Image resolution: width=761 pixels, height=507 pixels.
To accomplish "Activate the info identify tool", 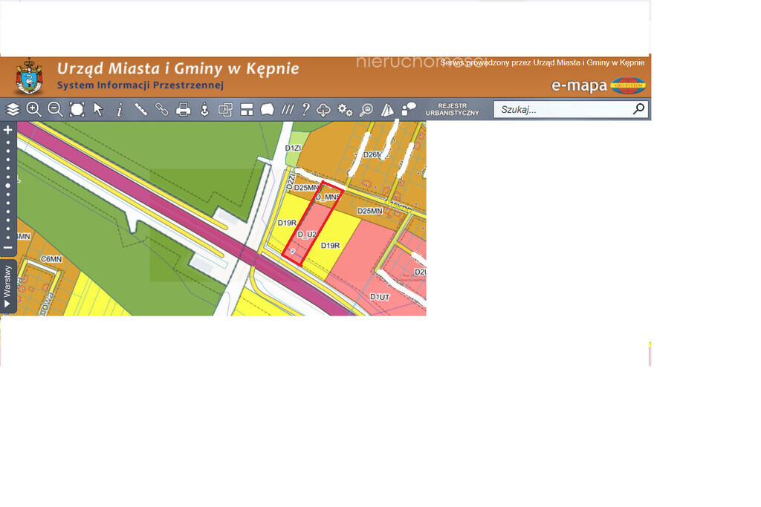I will tap(119, 110).
